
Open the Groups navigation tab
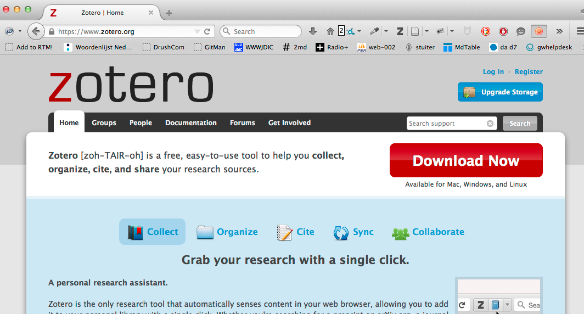point(104,123)
